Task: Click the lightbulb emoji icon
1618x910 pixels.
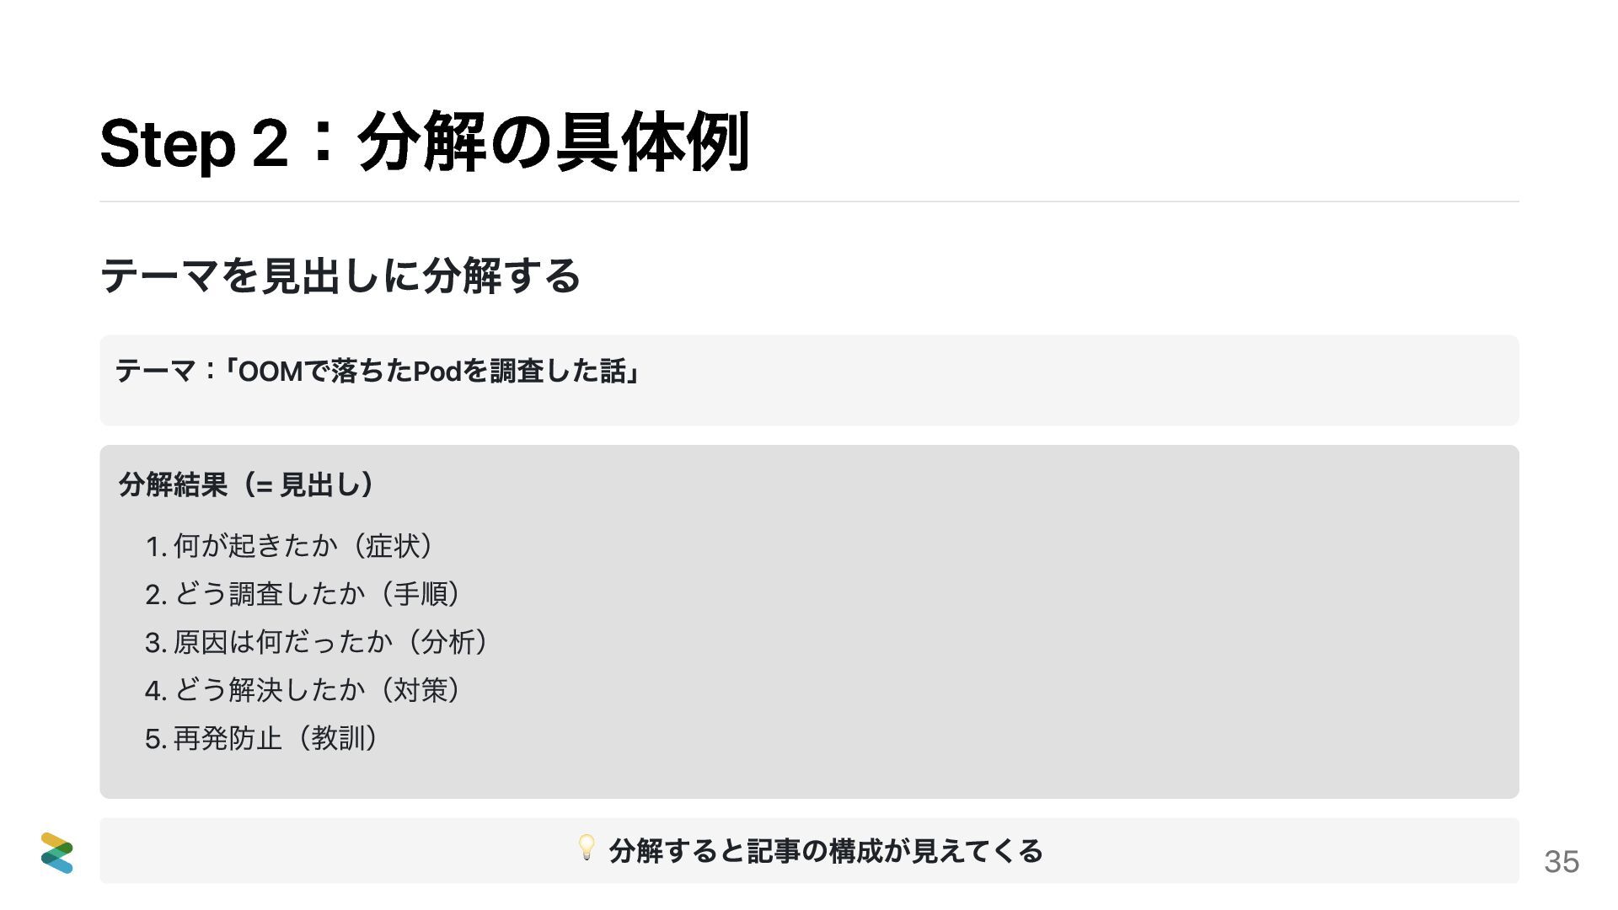Action: pyautogui.click(x=587, y=848)
